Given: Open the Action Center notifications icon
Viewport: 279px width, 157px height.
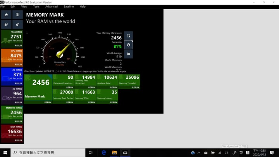Looking at the screenshot, I should (272, 153).
